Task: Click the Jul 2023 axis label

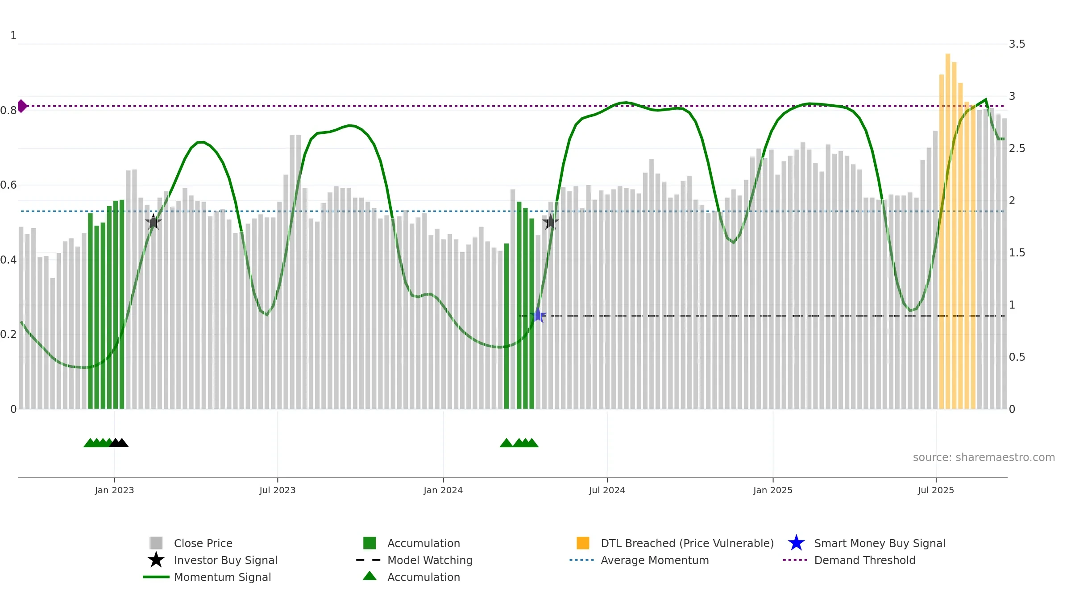Action: click(278, 491)
